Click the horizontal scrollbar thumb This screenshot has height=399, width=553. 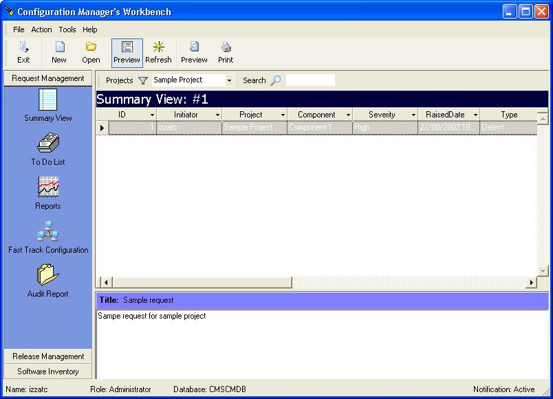coord(202,282)
